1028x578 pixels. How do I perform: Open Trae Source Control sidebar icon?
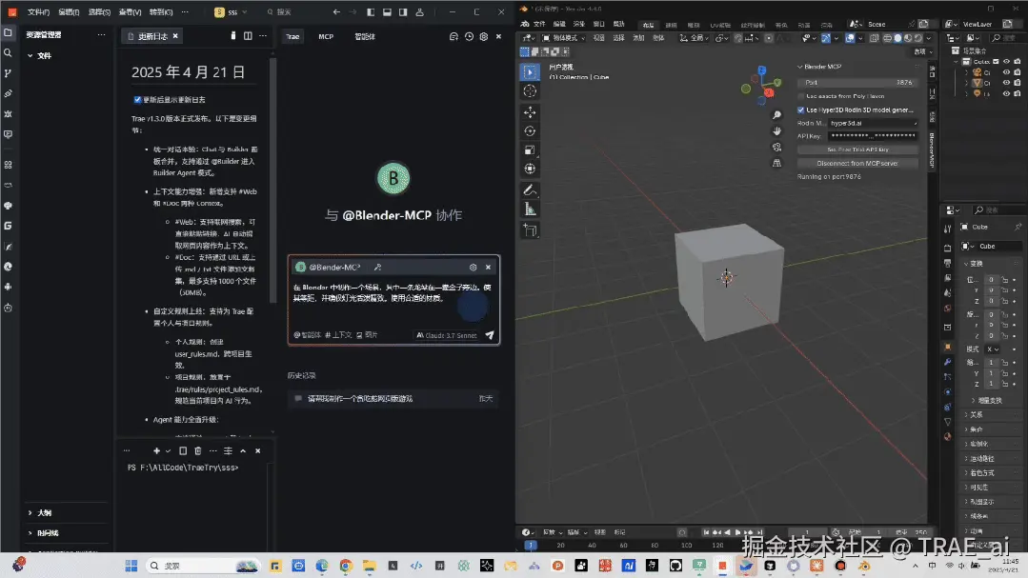tap(8, 73)
